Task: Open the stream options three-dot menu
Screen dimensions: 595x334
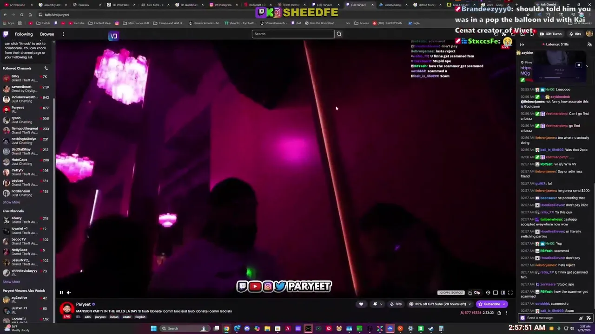Action: (507, 313)
